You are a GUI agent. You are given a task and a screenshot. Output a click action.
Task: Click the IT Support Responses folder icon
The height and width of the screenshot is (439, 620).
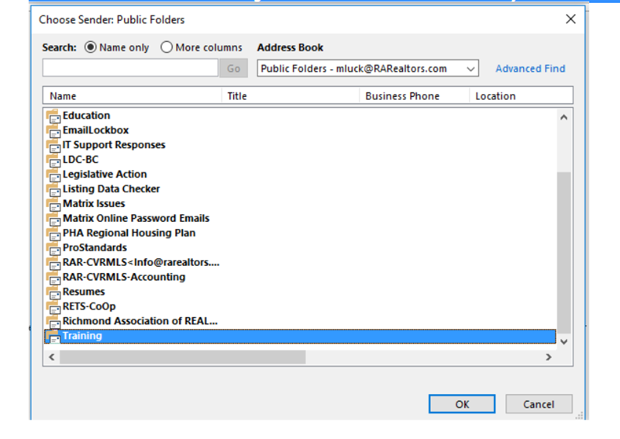tap(53, 145)
